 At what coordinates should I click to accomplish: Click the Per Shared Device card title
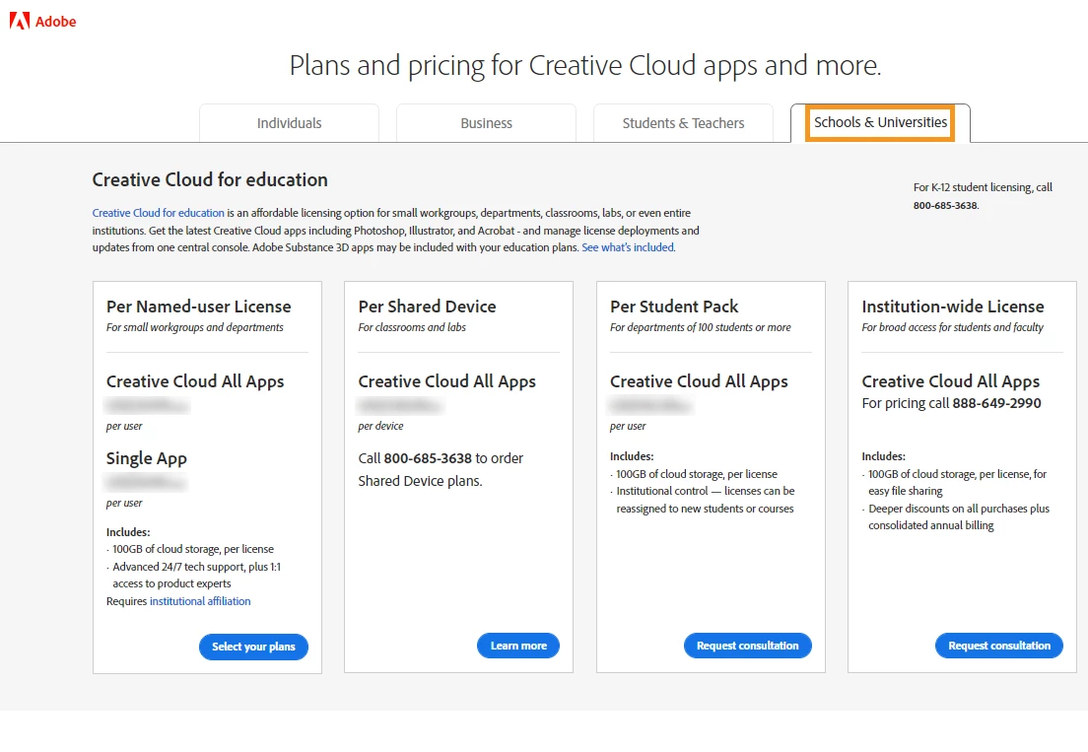(x=427, y=307)
